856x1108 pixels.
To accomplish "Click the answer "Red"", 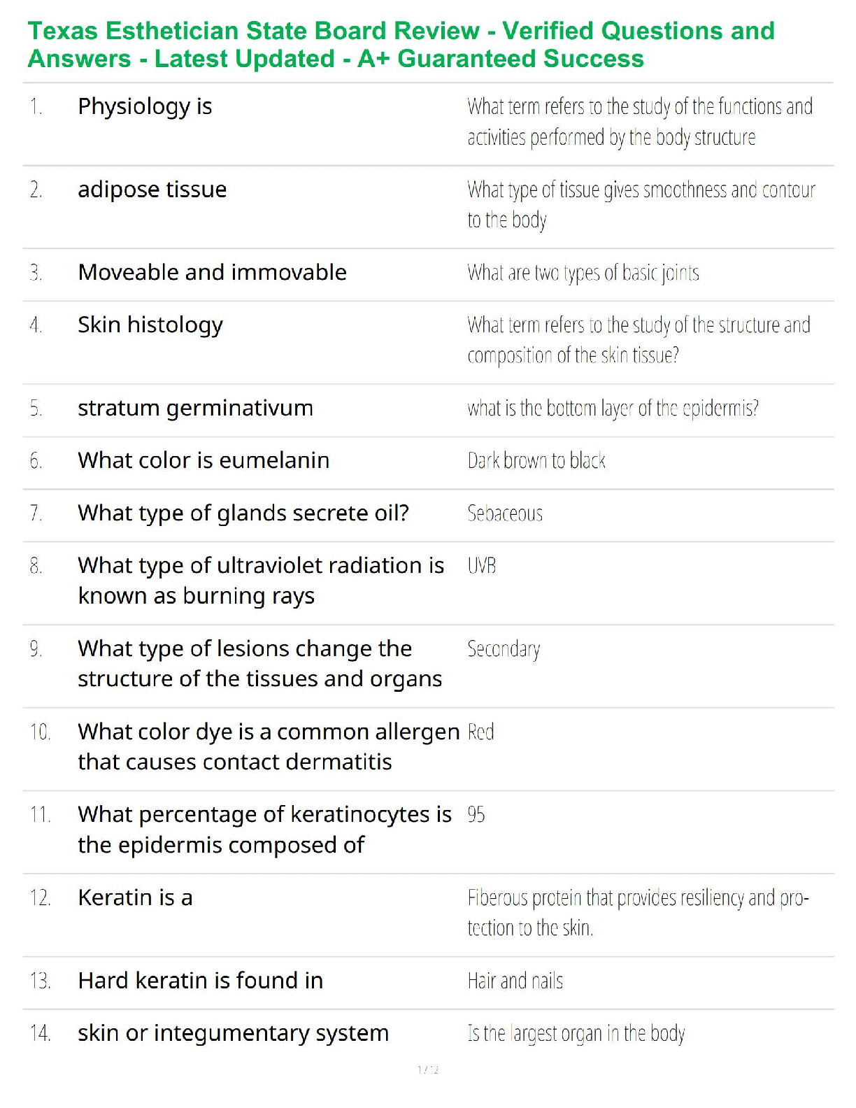I will tap(481, 732).
